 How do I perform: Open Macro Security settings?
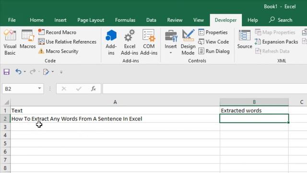pos(58,51)
